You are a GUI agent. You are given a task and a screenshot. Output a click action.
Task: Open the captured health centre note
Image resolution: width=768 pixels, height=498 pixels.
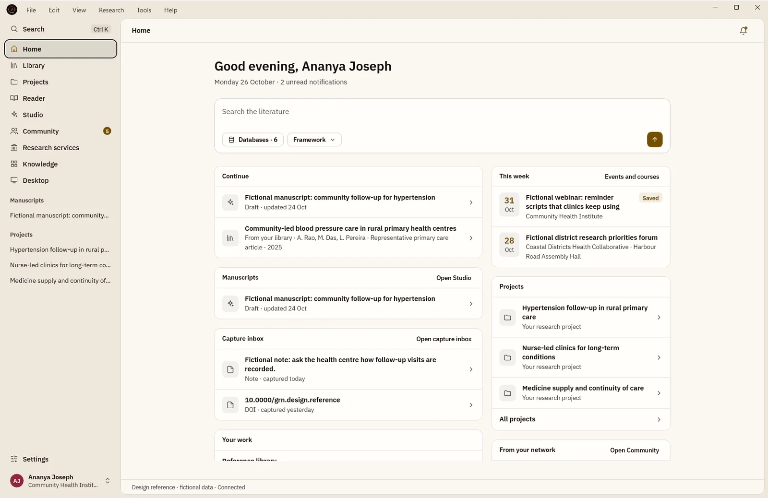(348, 369)
